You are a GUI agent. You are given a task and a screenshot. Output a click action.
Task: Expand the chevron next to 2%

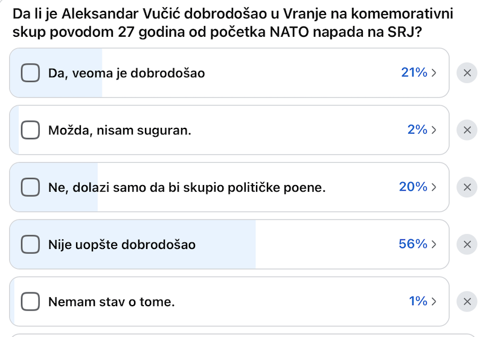(x=433, y=130)
